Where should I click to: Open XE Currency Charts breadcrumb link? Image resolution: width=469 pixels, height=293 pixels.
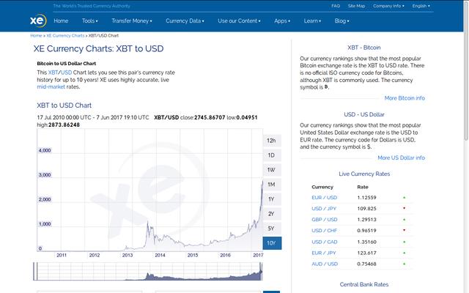point(65,36)
